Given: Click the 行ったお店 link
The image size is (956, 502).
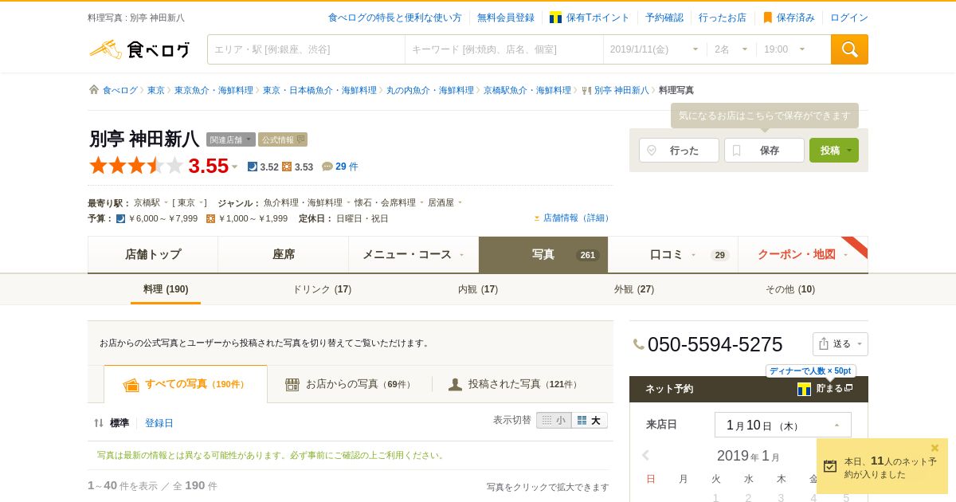Looking at the screenshot, I should click(723, 18).
